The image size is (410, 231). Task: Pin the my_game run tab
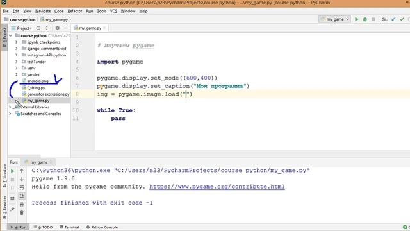(12, 209)
